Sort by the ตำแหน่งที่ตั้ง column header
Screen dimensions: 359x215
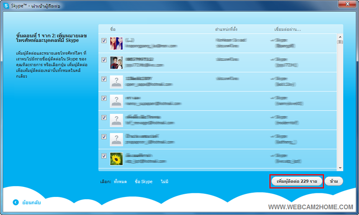pyautogui.click(x=226, y=29)
